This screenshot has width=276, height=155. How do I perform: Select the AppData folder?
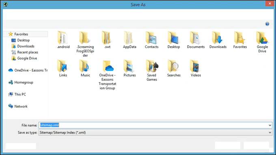(129, 40)
